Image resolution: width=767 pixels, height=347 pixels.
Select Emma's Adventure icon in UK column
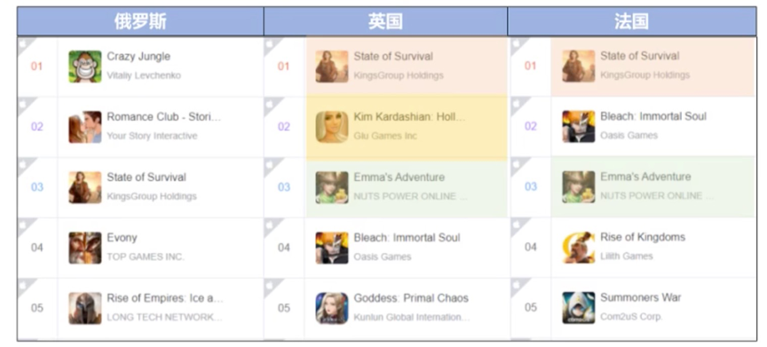coord(332,187)
